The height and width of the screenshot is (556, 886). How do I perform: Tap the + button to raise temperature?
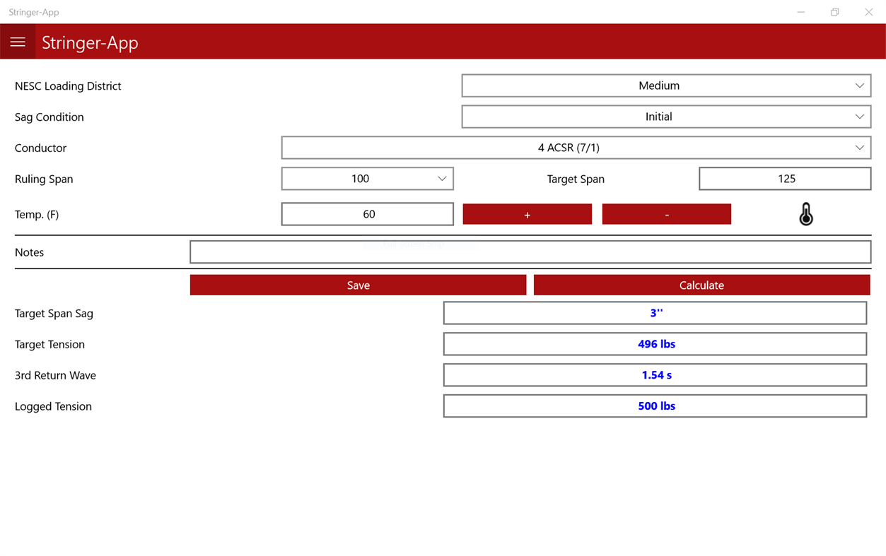tap(527, 213)
